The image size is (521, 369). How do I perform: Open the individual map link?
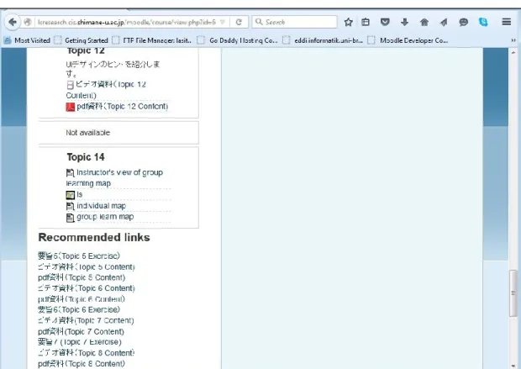102,206
